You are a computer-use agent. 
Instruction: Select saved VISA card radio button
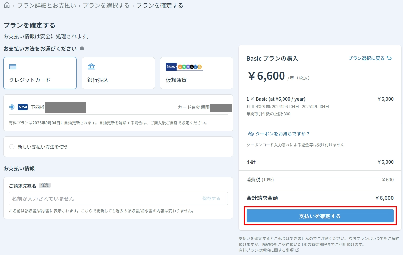(12, 107)
